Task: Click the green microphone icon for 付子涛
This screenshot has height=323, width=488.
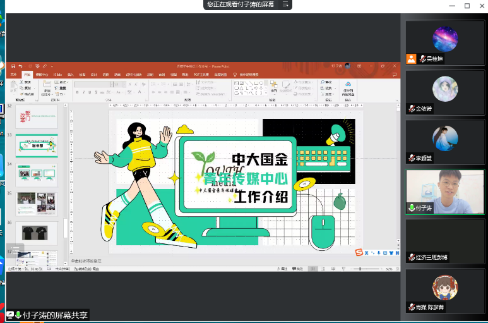Action: [412, 208]
